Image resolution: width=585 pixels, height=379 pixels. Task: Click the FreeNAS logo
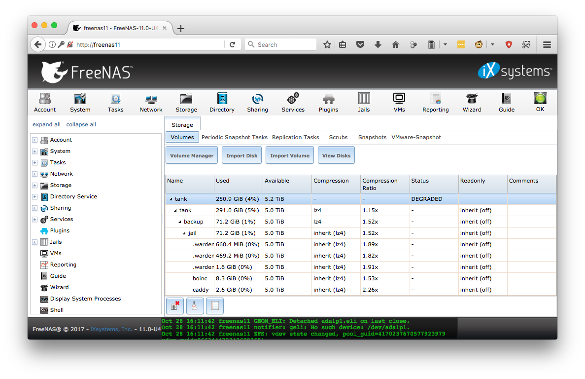click(x=87, y=72)
